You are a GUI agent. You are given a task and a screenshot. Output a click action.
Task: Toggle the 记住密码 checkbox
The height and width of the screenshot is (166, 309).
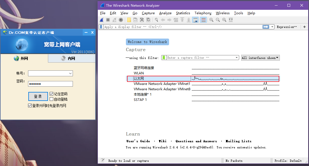pyautogui.click(x=51, y=94)
